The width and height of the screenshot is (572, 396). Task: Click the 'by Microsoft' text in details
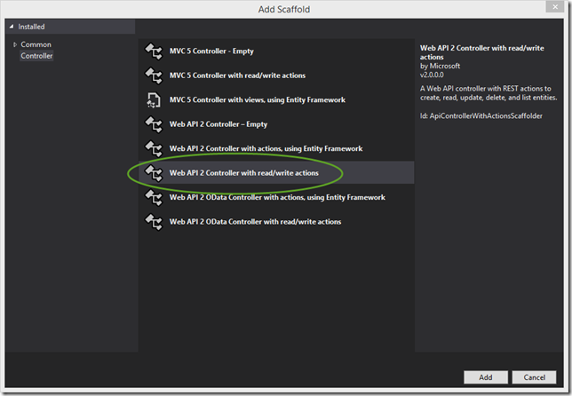tap(440, 66)
